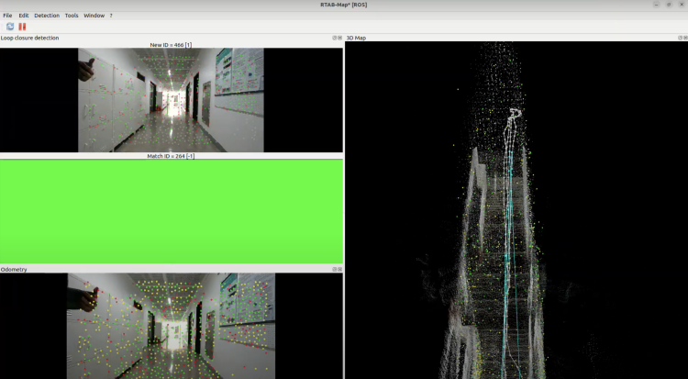The height and width of the screenshot is (379, 688).
Task: Click the green Match ID 264 area
Action: tap(172, 211)
